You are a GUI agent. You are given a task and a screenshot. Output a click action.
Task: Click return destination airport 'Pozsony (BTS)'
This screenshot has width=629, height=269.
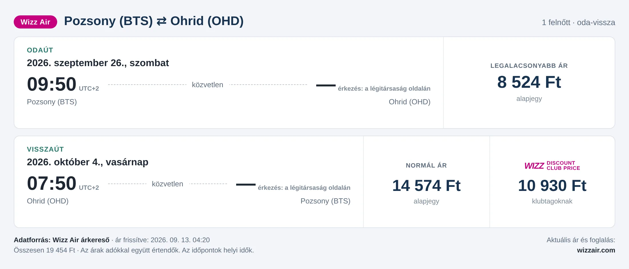(x=326, y=201)
